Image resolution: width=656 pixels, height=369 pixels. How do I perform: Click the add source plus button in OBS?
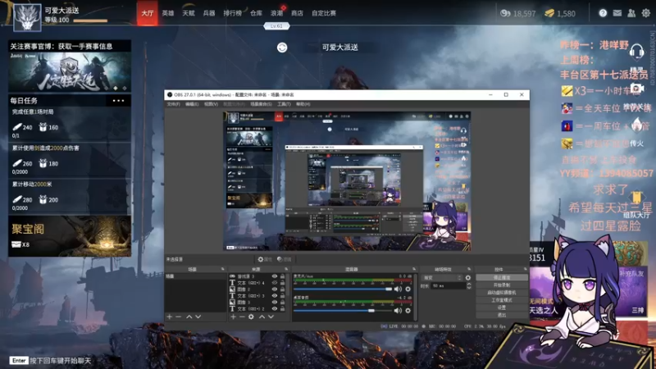tap(233, 317)
